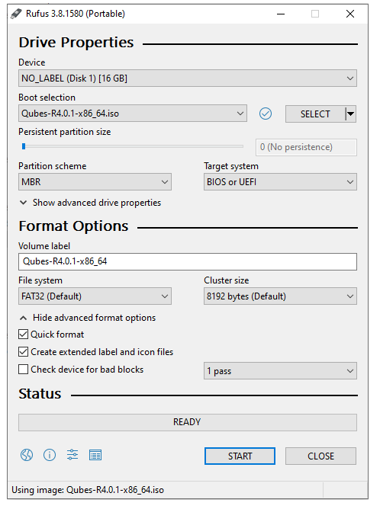This screenshot has height=509, width=380.
Task: Open the Target system dropdown
Action: click(280, 182)
